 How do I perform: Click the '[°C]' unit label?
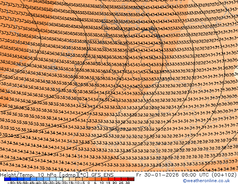(83, 175)
